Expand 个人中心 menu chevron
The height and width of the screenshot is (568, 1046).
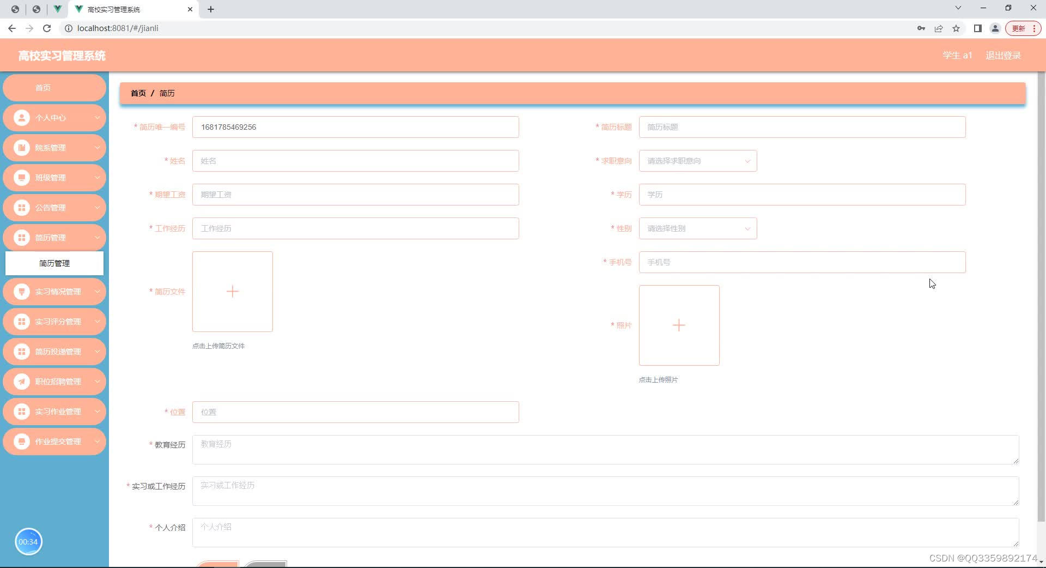point(98,118)
